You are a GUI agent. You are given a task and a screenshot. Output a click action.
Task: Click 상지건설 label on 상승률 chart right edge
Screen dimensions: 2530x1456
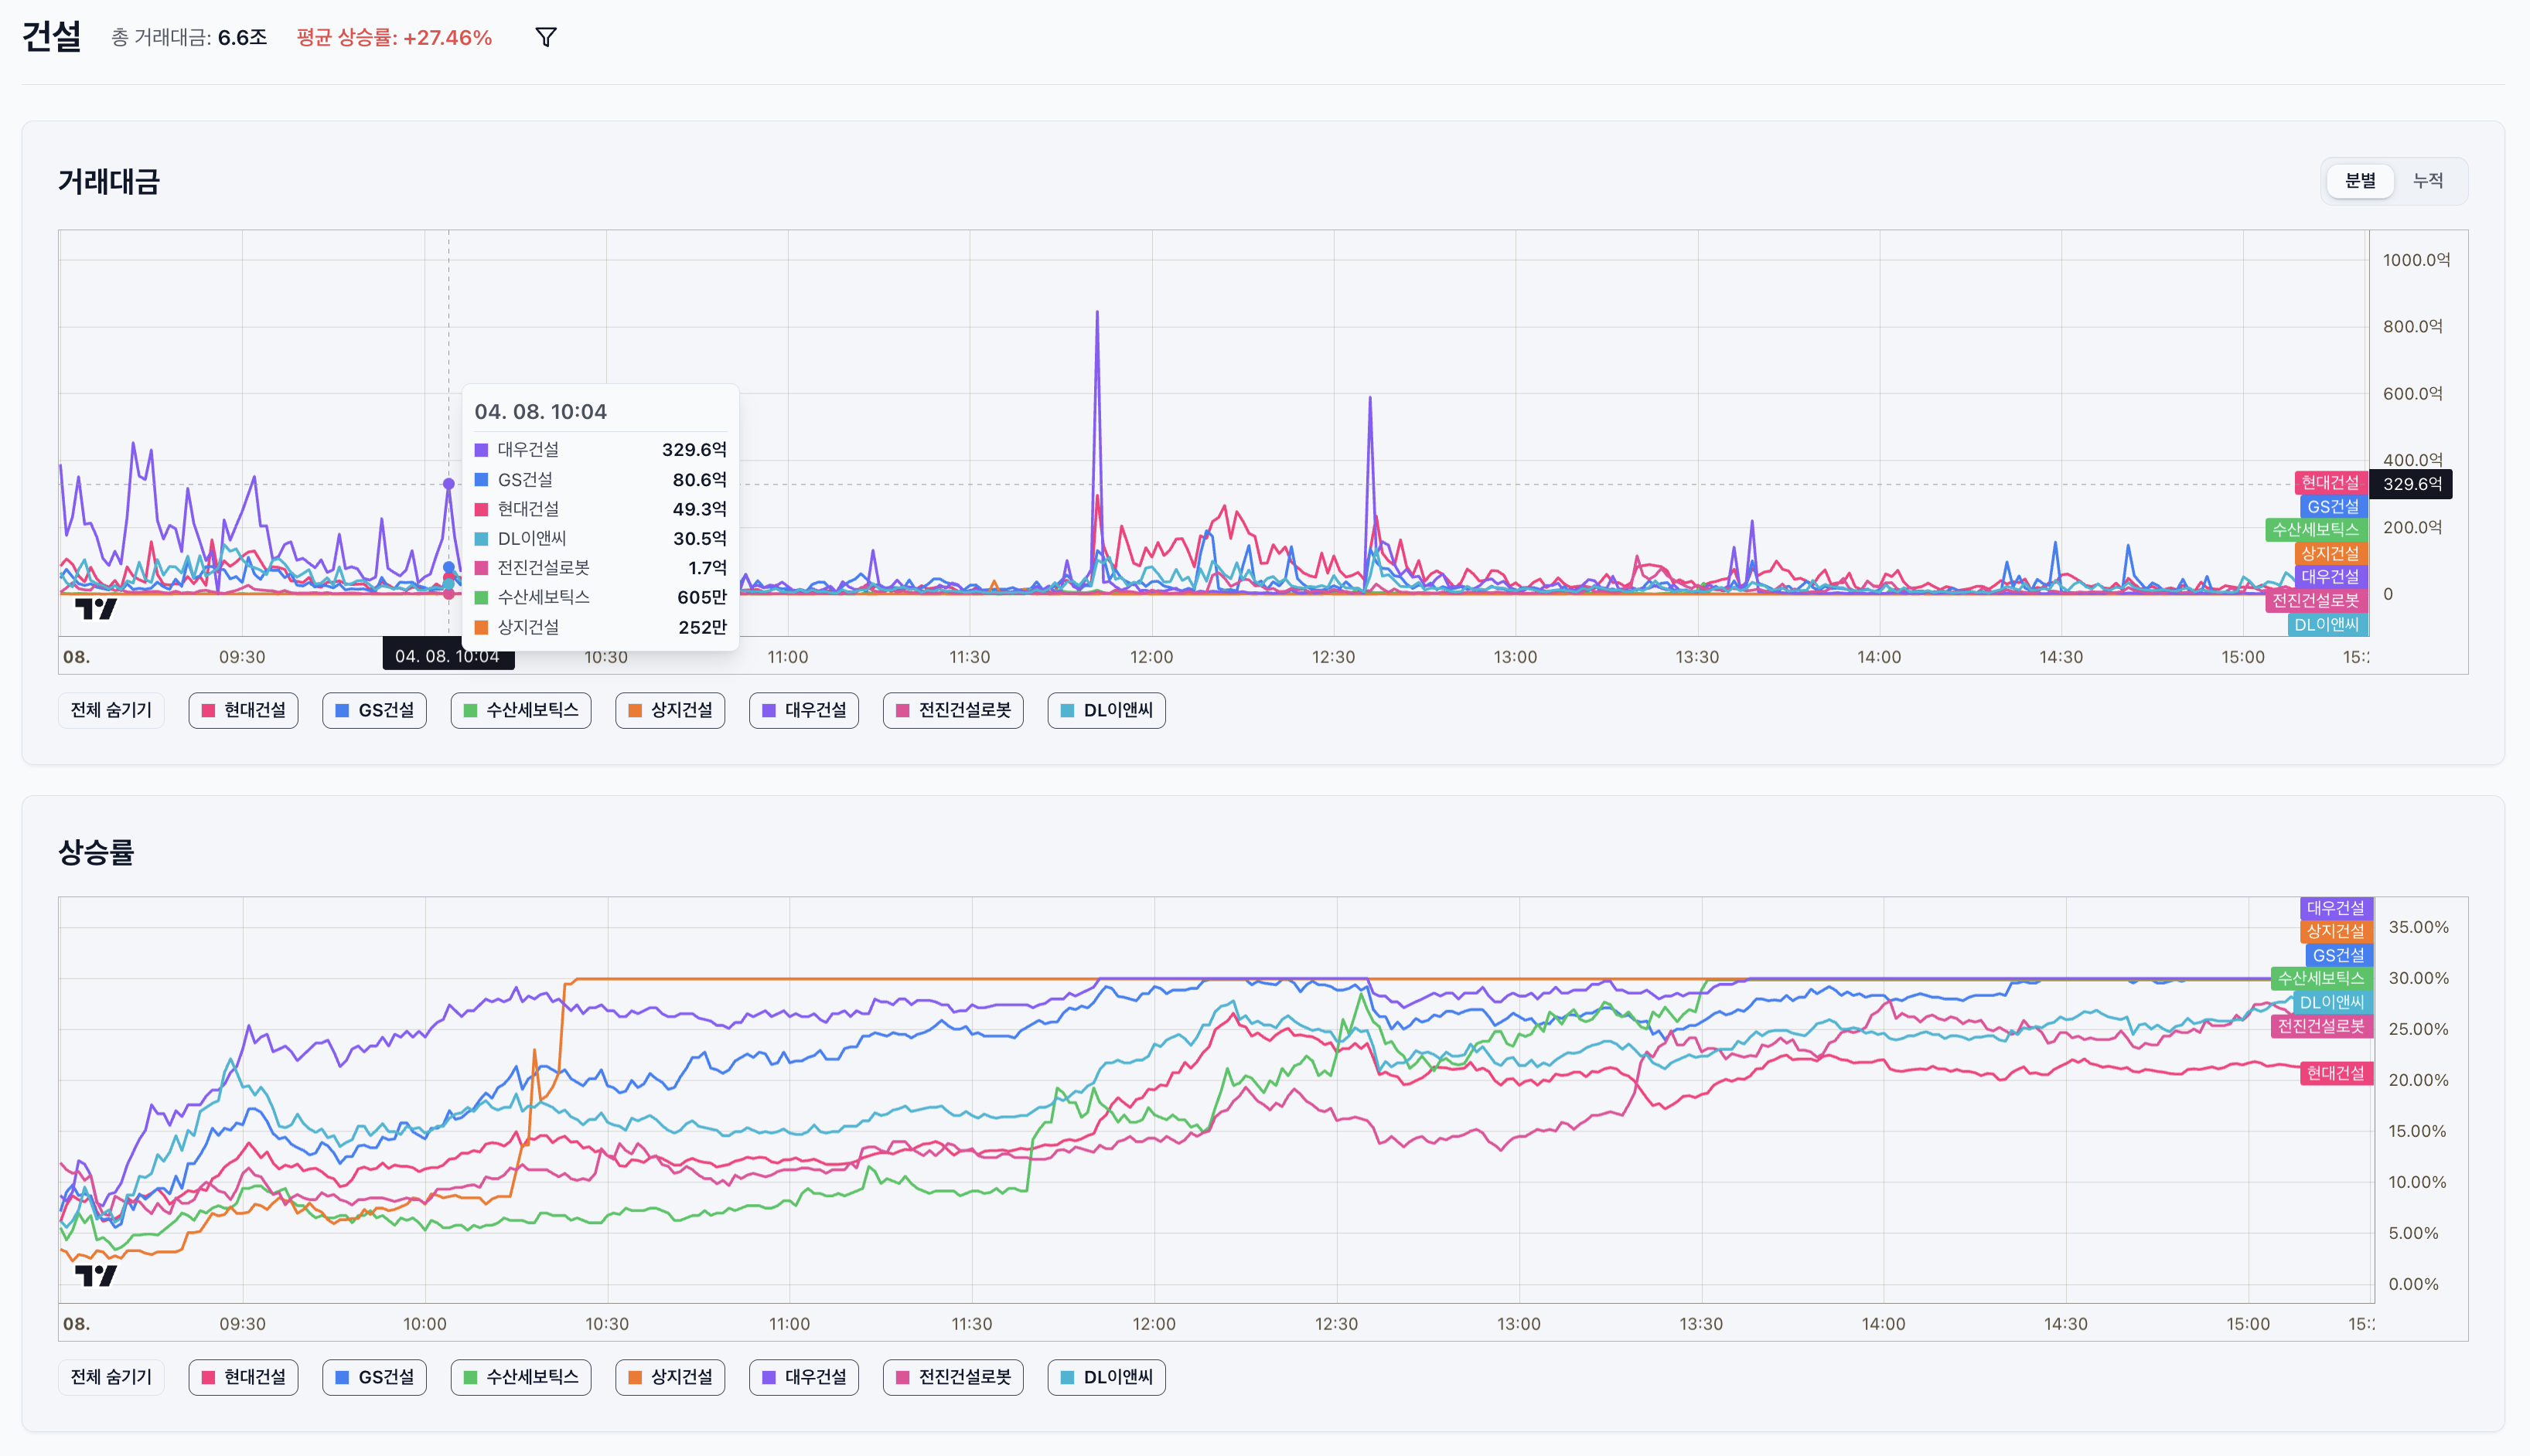coord(2336,931)
